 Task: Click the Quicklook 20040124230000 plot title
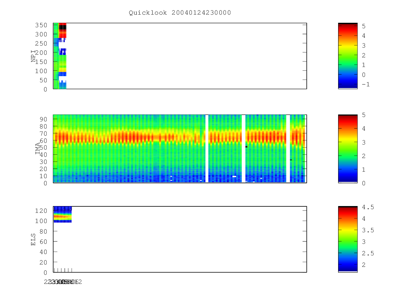coord(180,13)
